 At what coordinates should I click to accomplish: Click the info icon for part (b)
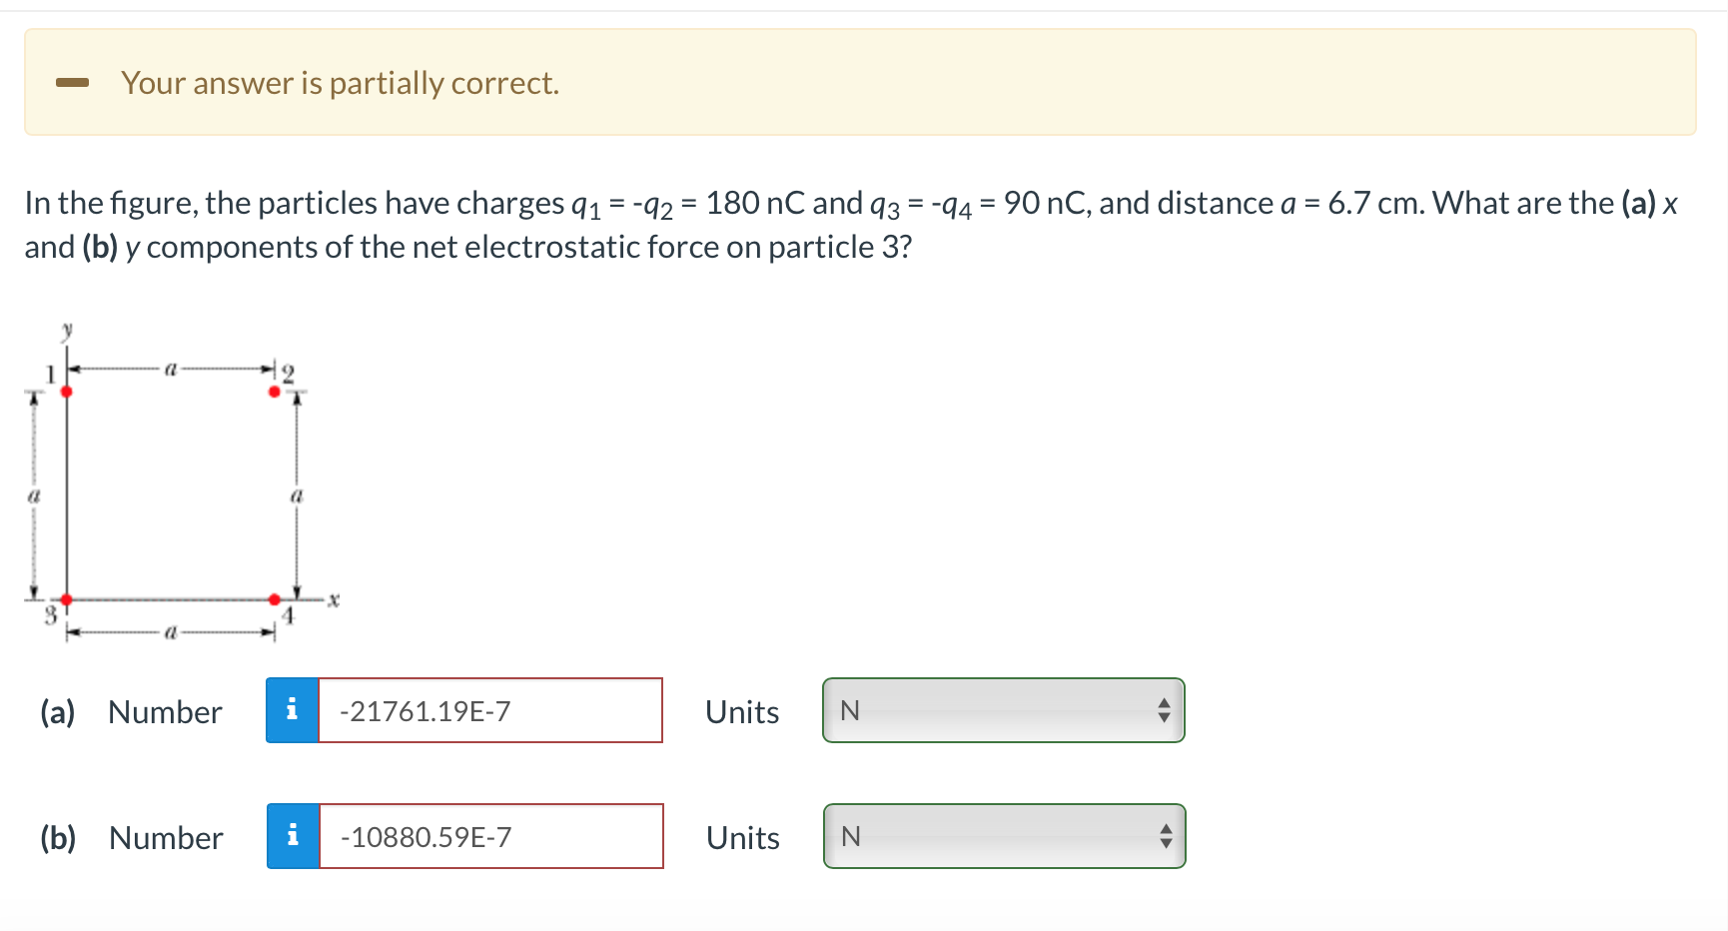pos(293,836)
